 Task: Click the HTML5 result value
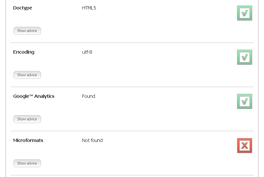(89, 8)
